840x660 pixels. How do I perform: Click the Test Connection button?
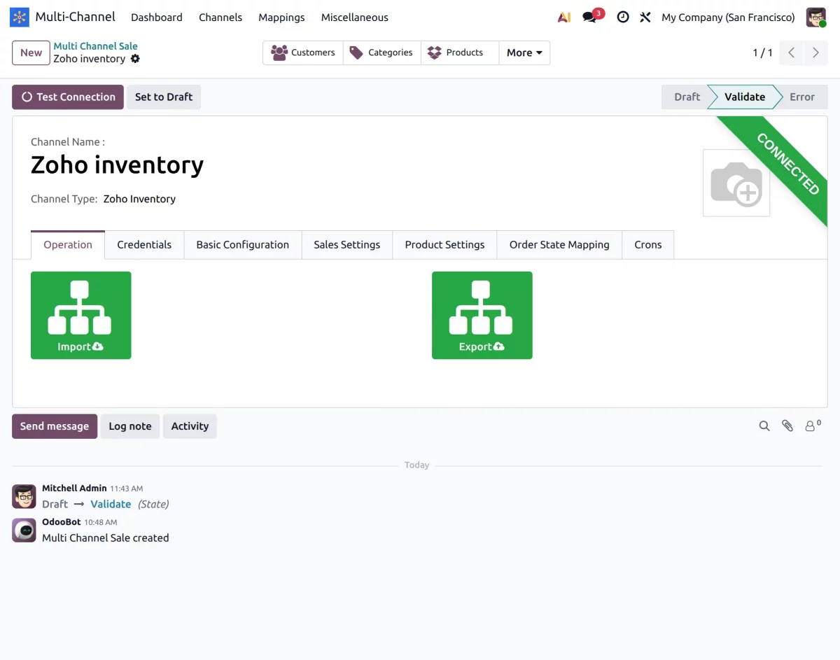[68, 97]
